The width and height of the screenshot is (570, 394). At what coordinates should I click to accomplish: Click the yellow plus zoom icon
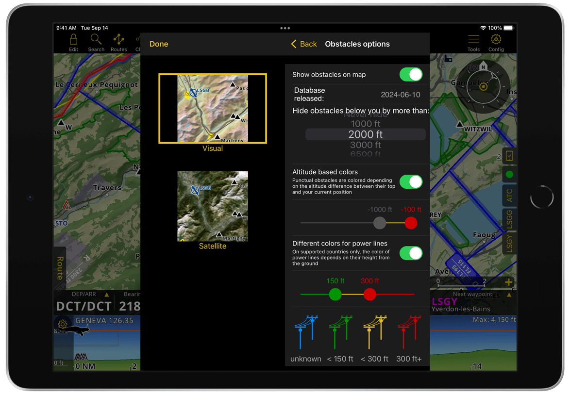[508, 282]
